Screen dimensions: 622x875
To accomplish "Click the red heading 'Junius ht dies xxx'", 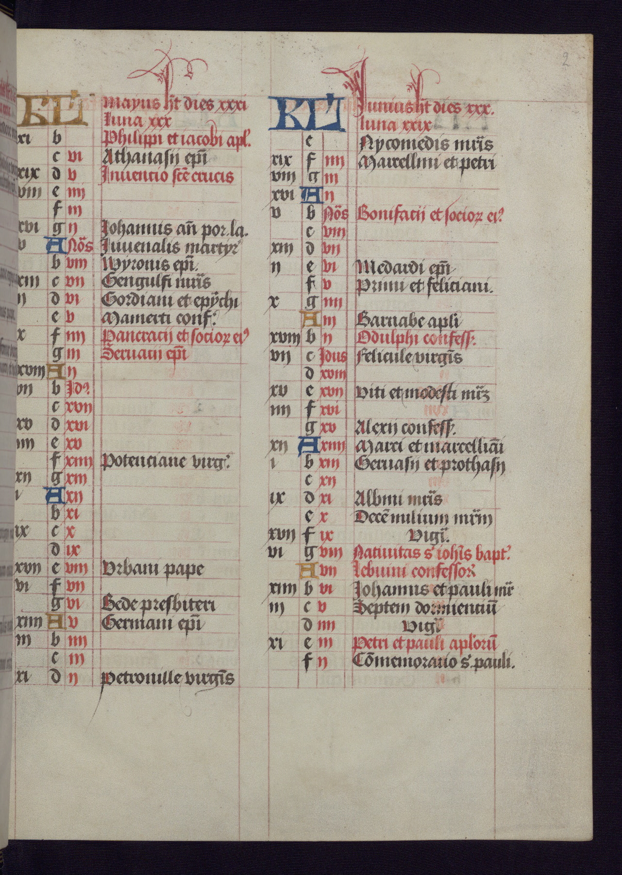I will (x=425, y=109).
